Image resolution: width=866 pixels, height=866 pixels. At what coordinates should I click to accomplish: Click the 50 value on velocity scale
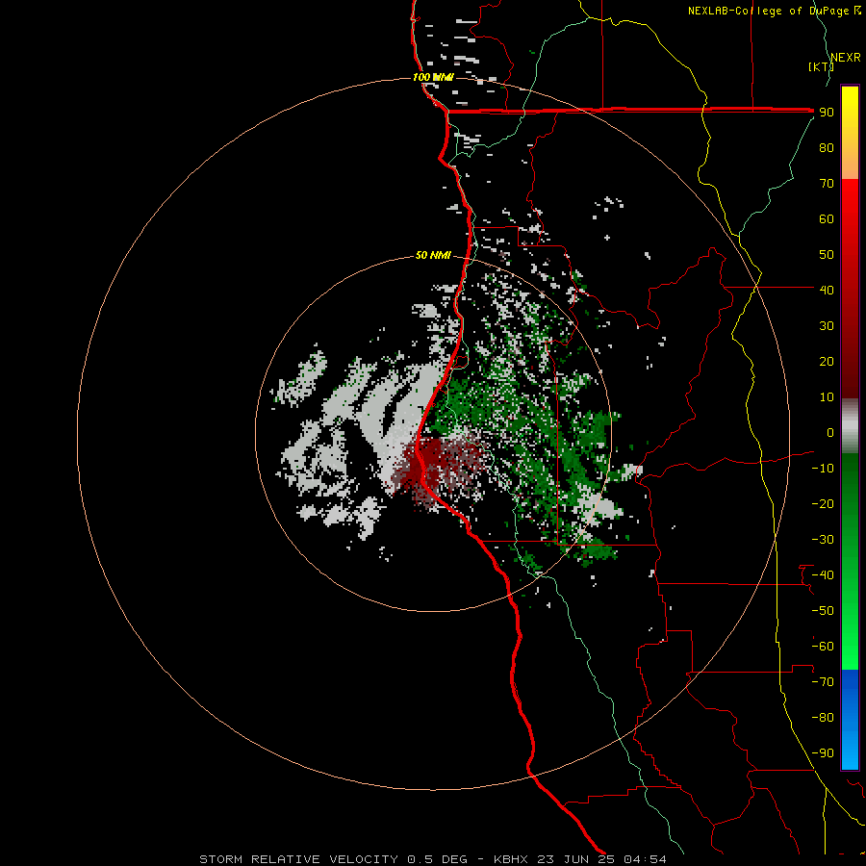[x=827, y=255]
